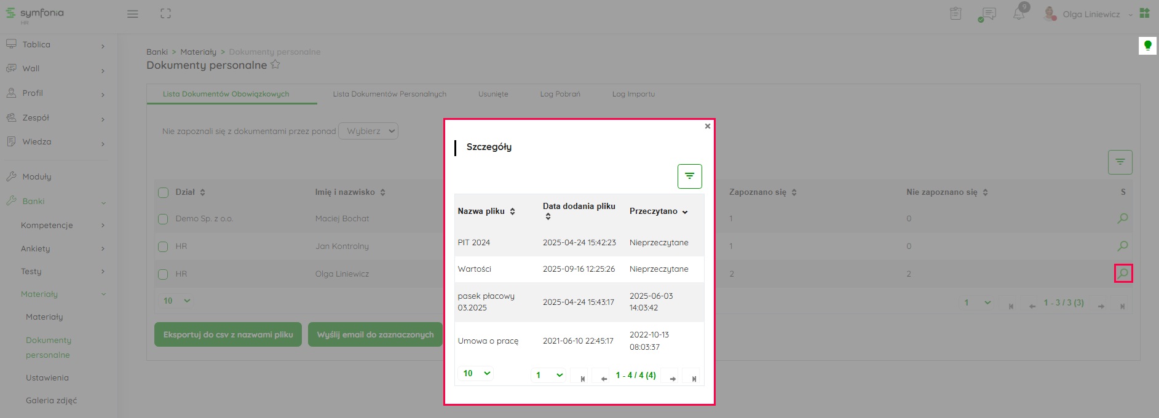1159x418 pixels.
Task: Switch to Lista Dokumentów Personalnych tab
Action: (x=389, y=94)
